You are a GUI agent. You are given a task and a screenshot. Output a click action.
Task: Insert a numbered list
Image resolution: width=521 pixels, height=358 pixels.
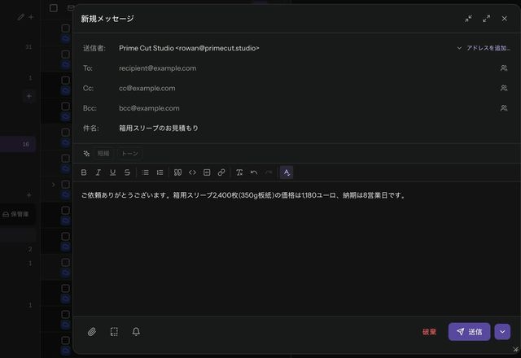pos(160,172)
